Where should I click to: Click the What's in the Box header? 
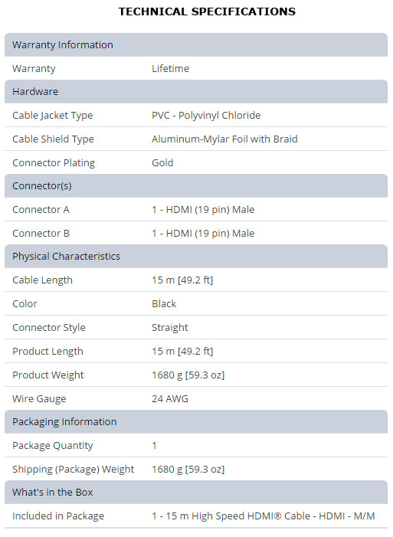click(196, 493)
